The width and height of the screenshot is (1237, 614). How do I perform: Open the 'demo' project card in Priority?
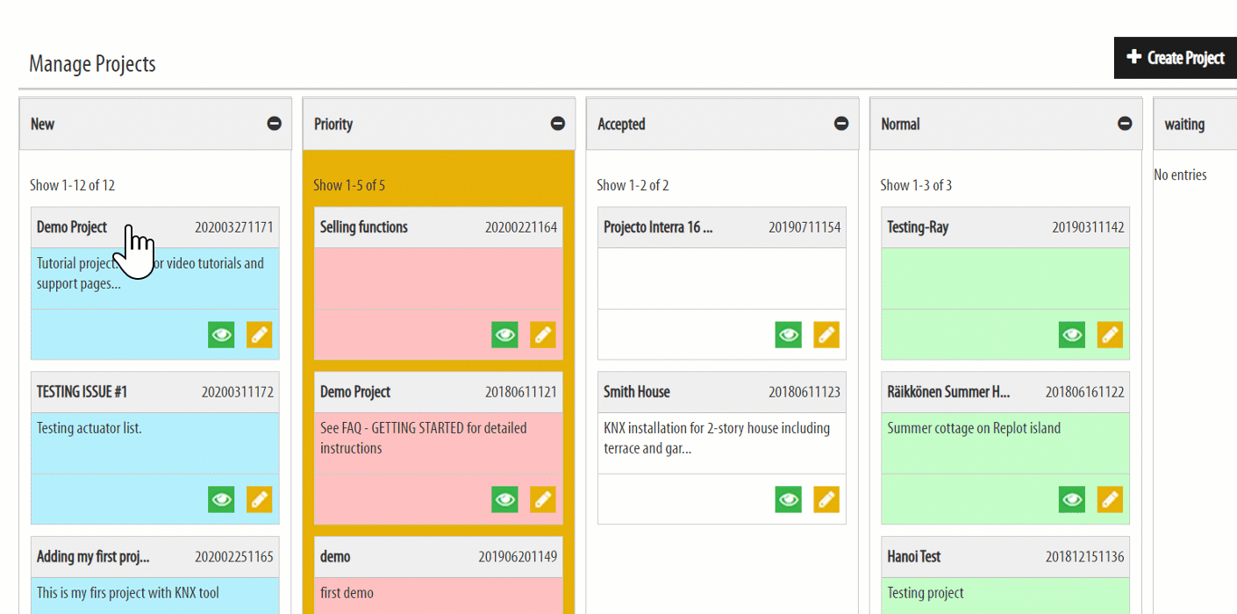[x=335, y=557]
